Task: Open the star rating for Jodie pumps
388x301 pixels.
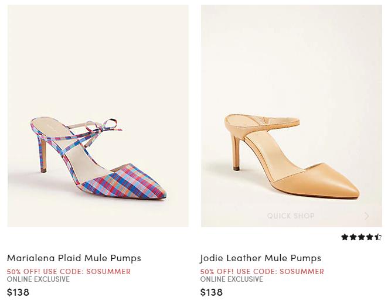Action: 361,237
